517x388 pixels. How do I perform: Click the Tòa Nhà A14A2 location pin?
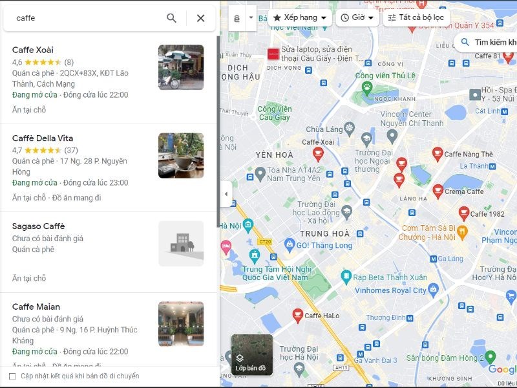[260, 174]
